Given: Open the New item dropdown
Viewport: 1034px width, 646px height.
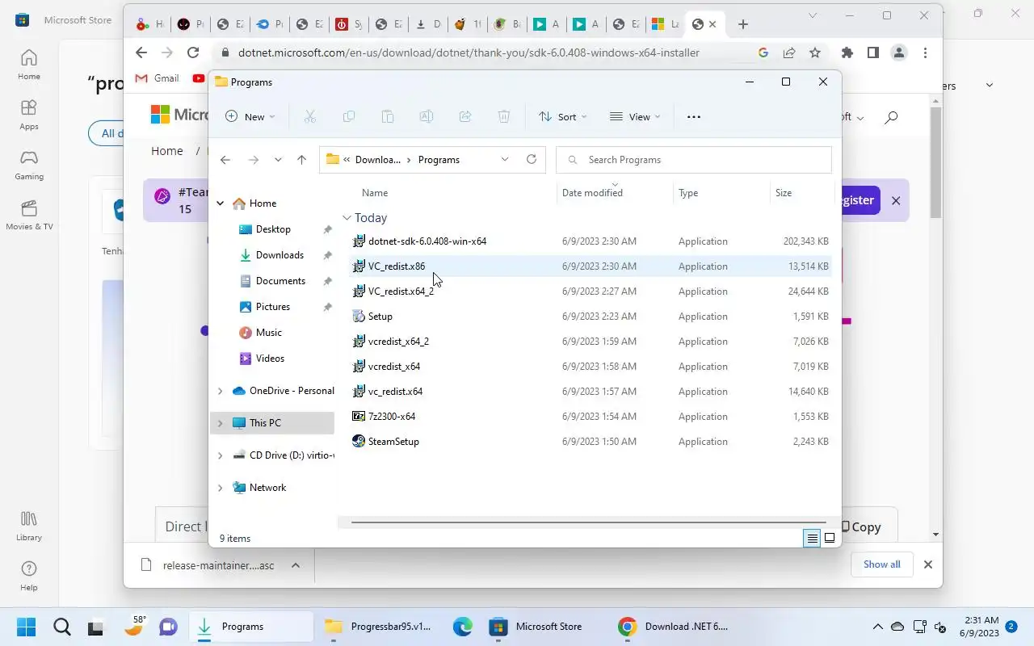Looking at the screenshot, I should pos(250,116).
